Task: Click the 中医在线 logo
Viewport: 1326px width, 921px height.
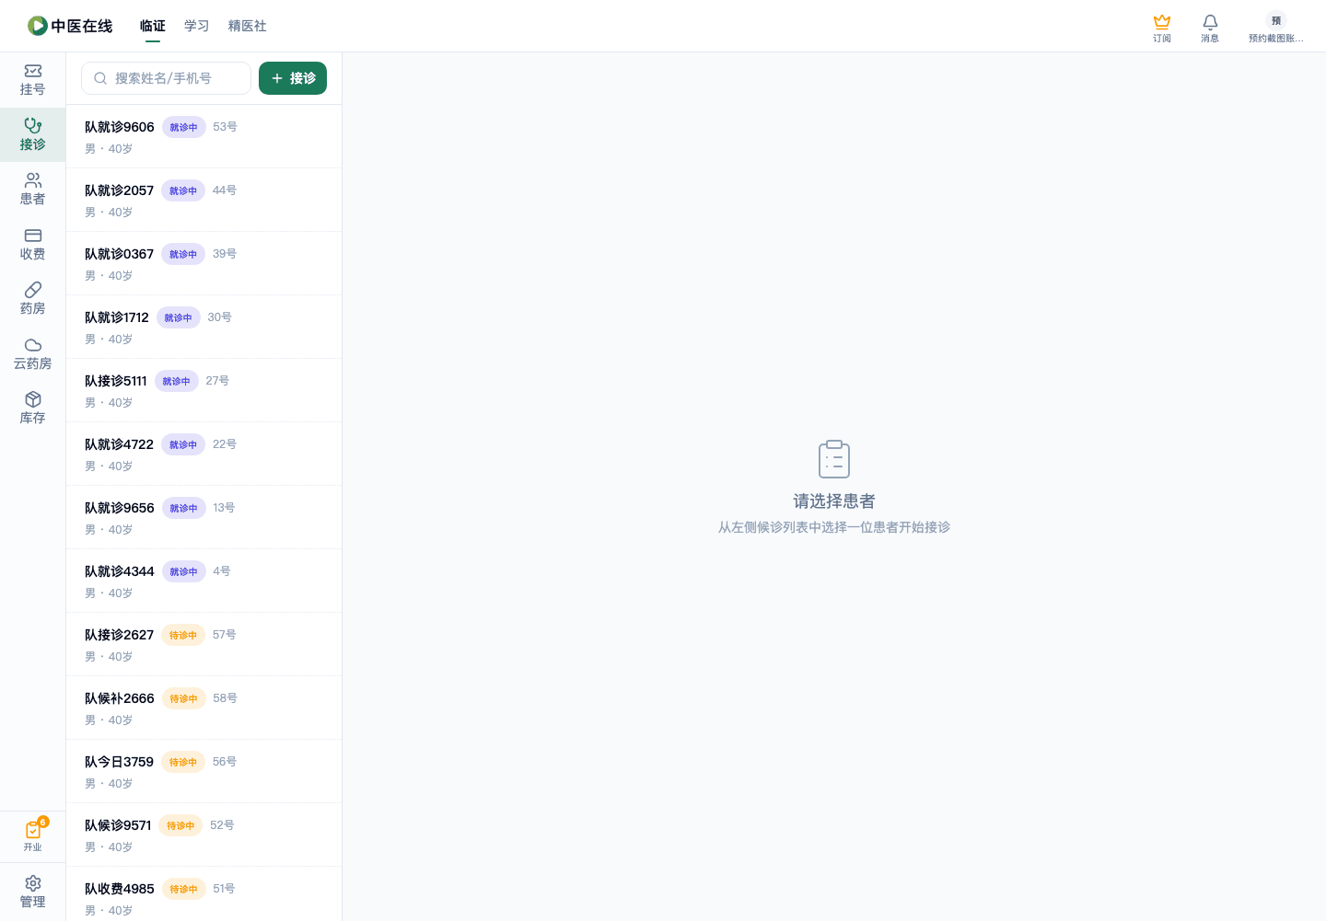Action: click(70, 26)
